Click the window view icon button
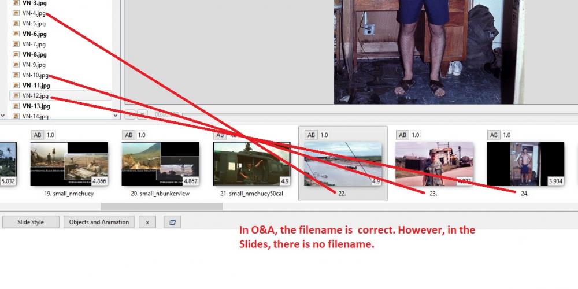 [172, 222]
